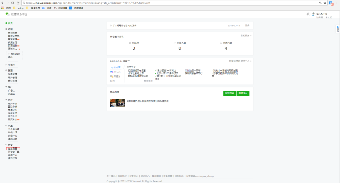Open 广告主 in the sidebar
This screenshot has height=183, width=340.
point(11,91)
